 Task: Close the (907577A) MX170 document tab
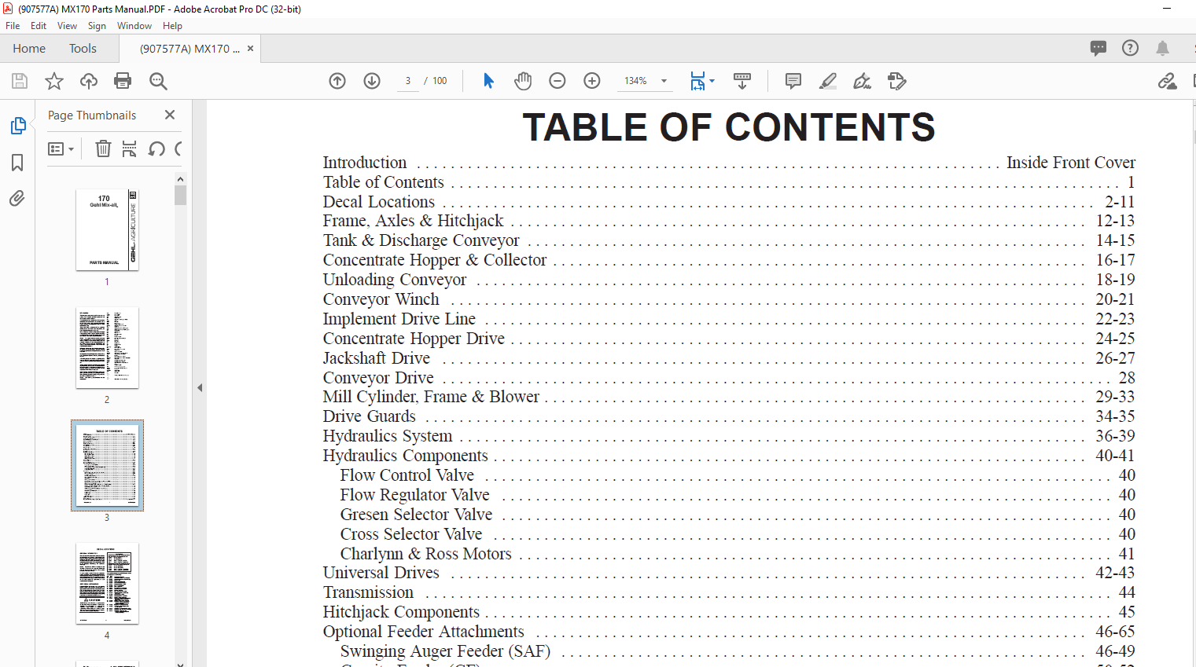pyautogui.click(x=250, y=49)
